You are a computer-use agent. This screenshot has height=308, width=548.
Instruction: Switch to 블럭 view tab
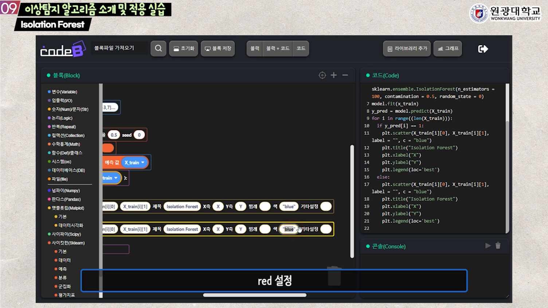click(255, 48)
